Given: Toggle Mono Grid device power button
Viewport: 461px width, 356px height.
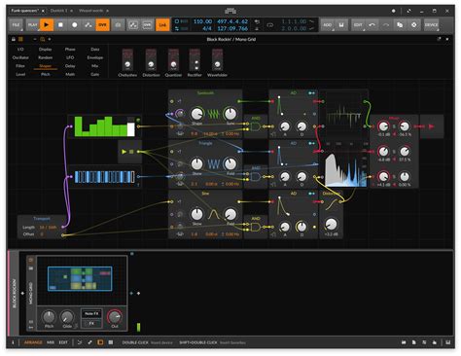Looking at the screenshot, I should pos(31,260).
